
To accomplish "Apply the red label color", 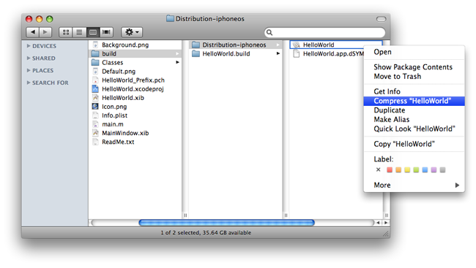I will tap(390, 170).
